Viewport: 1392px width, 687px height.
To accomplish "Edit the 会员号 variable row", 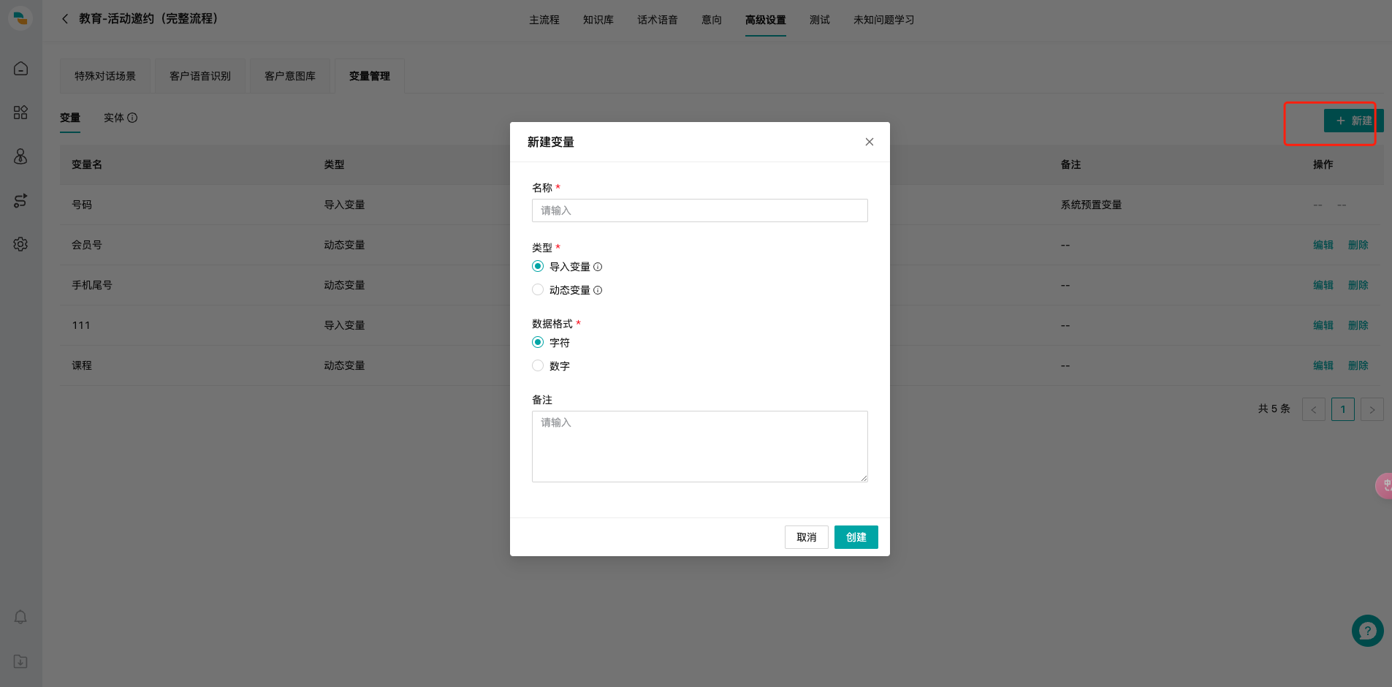I will pyautogui.click(x=1323, y=245).
